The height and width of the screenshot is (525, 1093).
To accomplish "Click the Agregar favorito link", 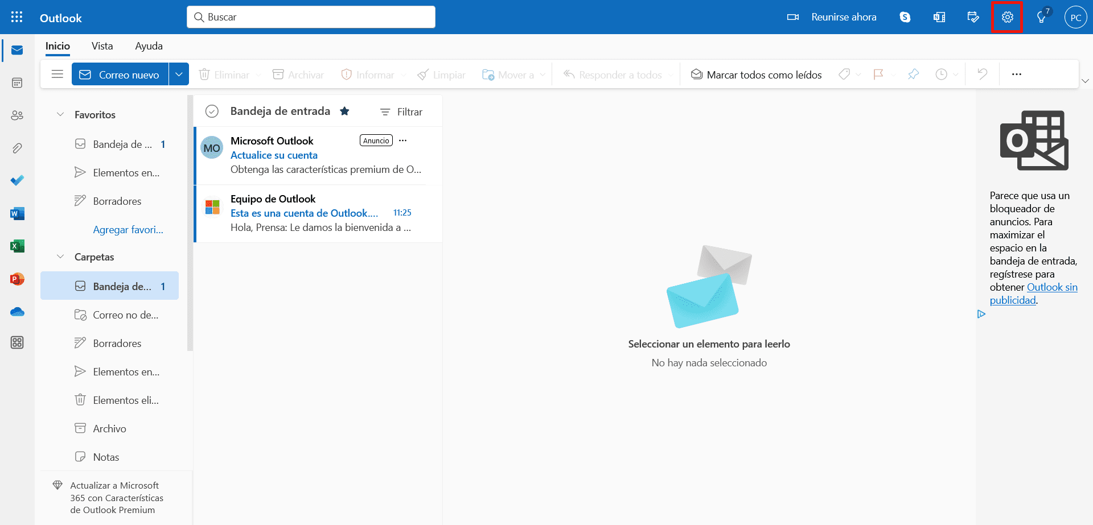I will [128, 230].
